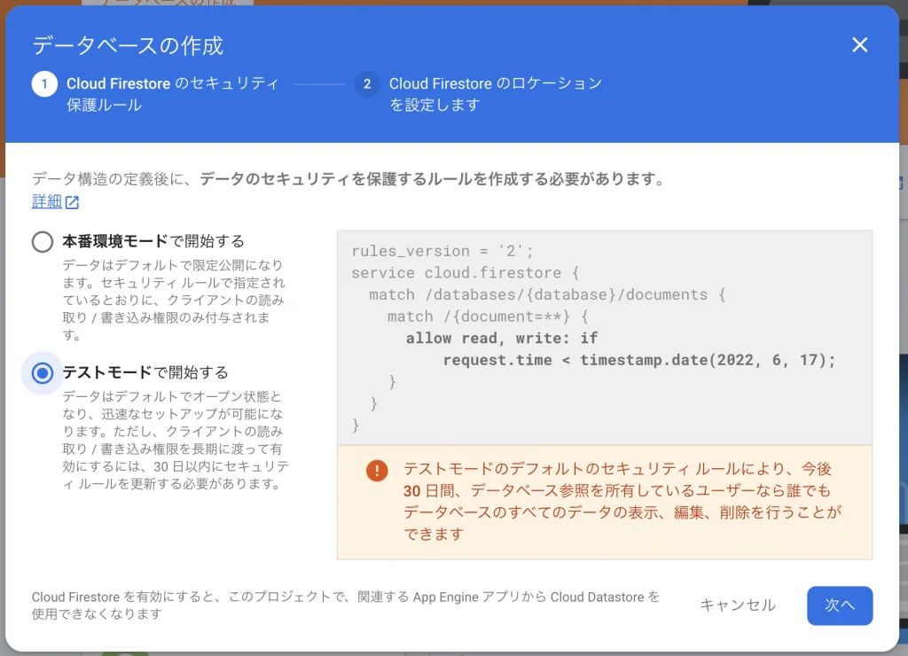Go to the セキュリティ保護ルール step label
Screen dimensions: 908x656
tap(173, 94)
